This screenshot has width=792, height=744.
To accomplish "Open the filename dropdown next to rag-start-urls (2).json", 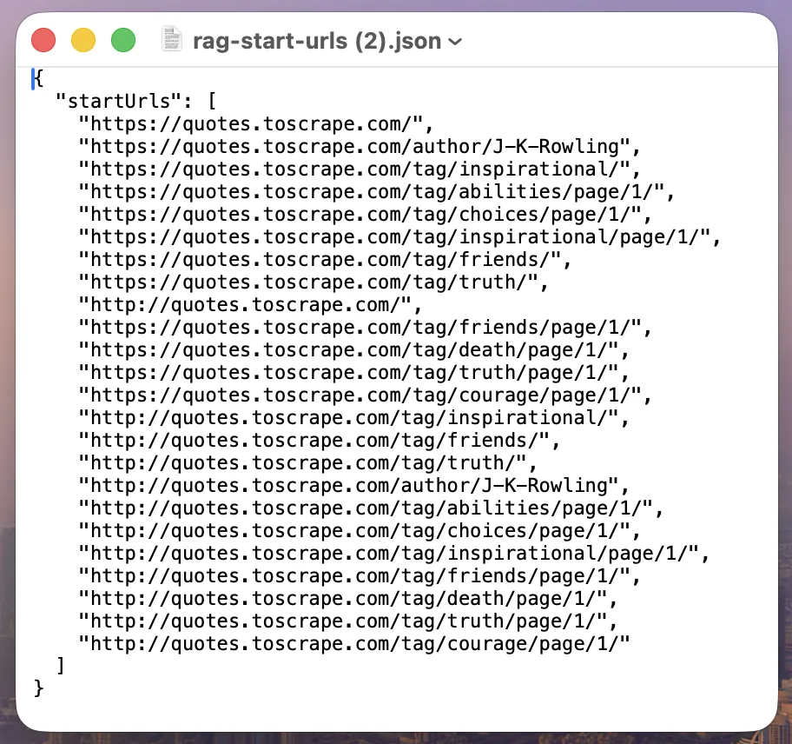I will tap(454, 41).
